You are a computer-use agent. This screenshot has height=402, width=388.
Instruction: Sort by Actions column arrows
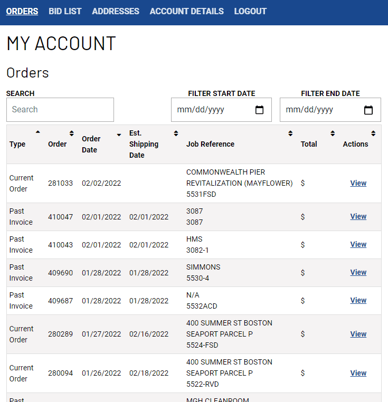pyautogui.click(x=373, y=133)
